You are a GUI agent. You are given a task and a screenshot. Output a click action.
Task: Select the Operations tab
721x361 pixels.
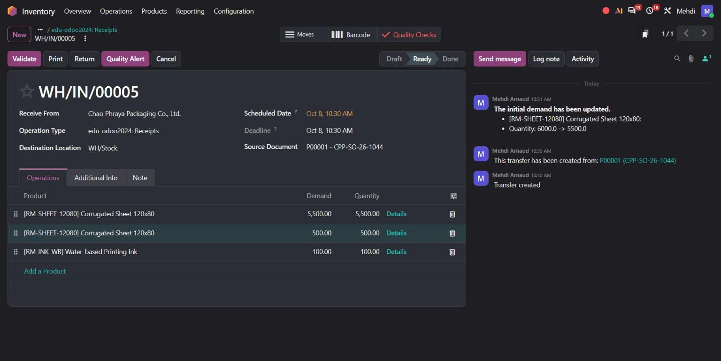pos(43,178)
